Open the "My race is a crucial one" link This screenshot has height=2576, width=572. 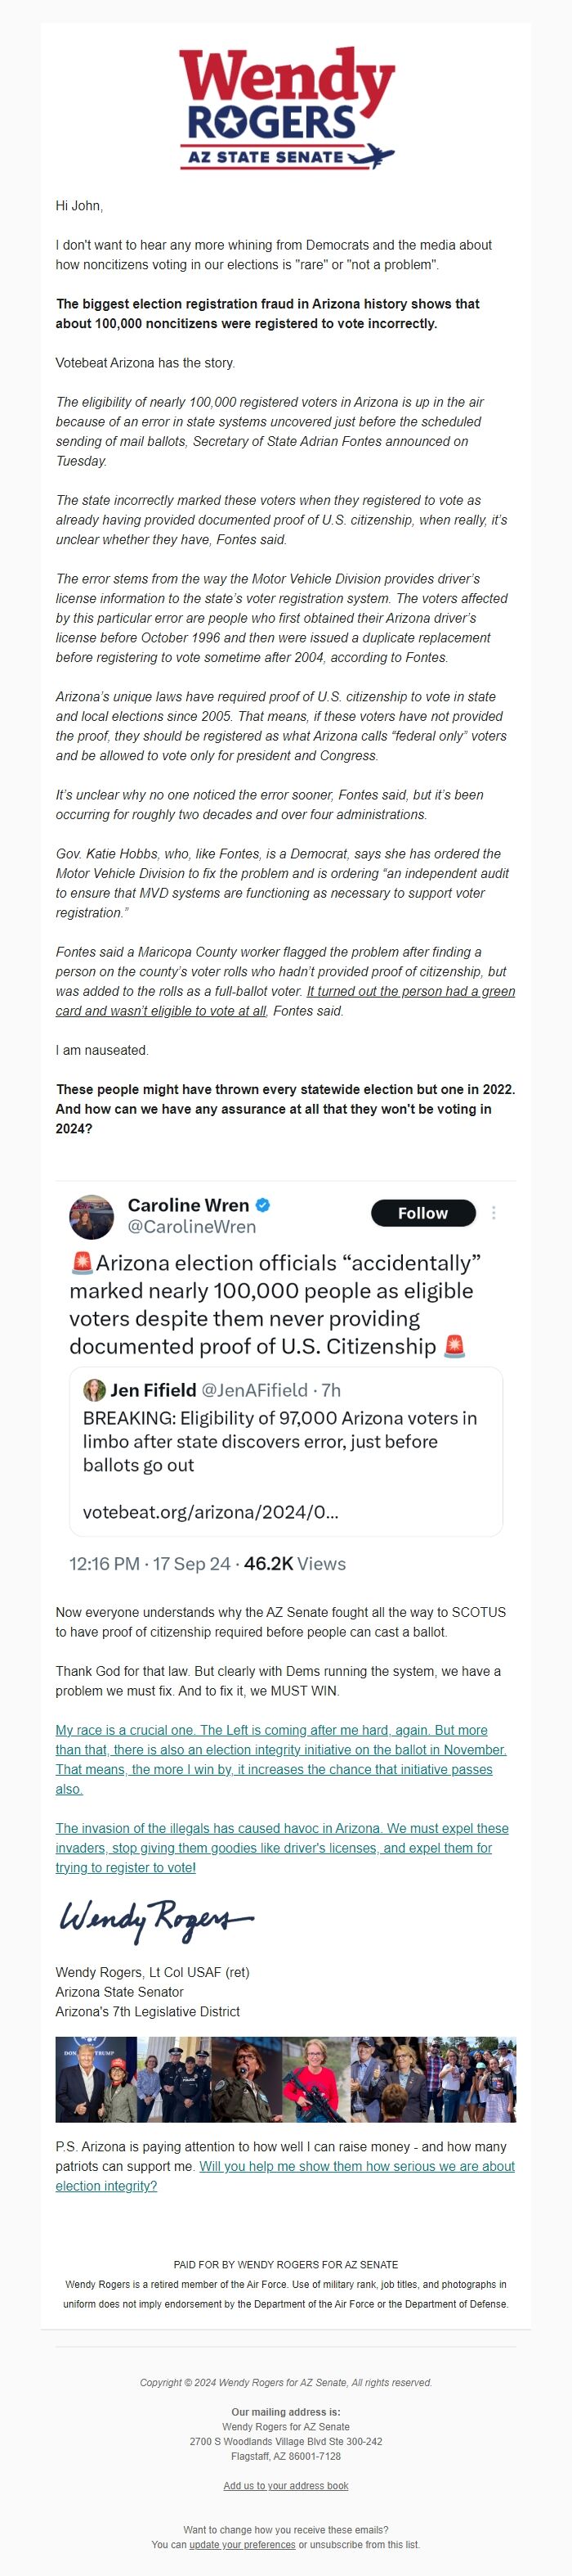280,1759
